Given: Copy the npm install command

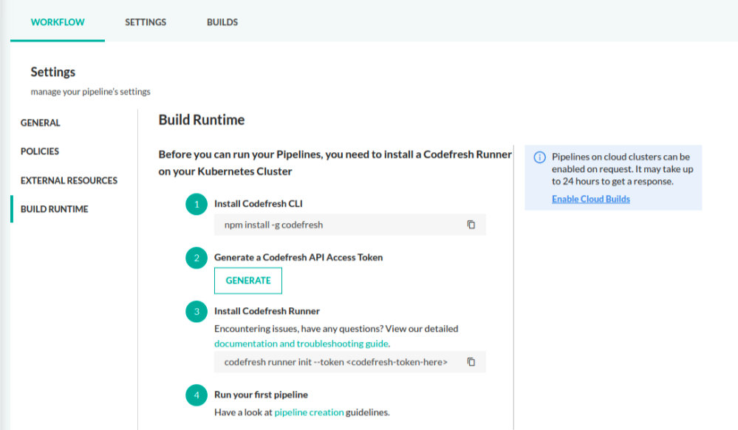Looking at the screenshot, I should point(471,225).
